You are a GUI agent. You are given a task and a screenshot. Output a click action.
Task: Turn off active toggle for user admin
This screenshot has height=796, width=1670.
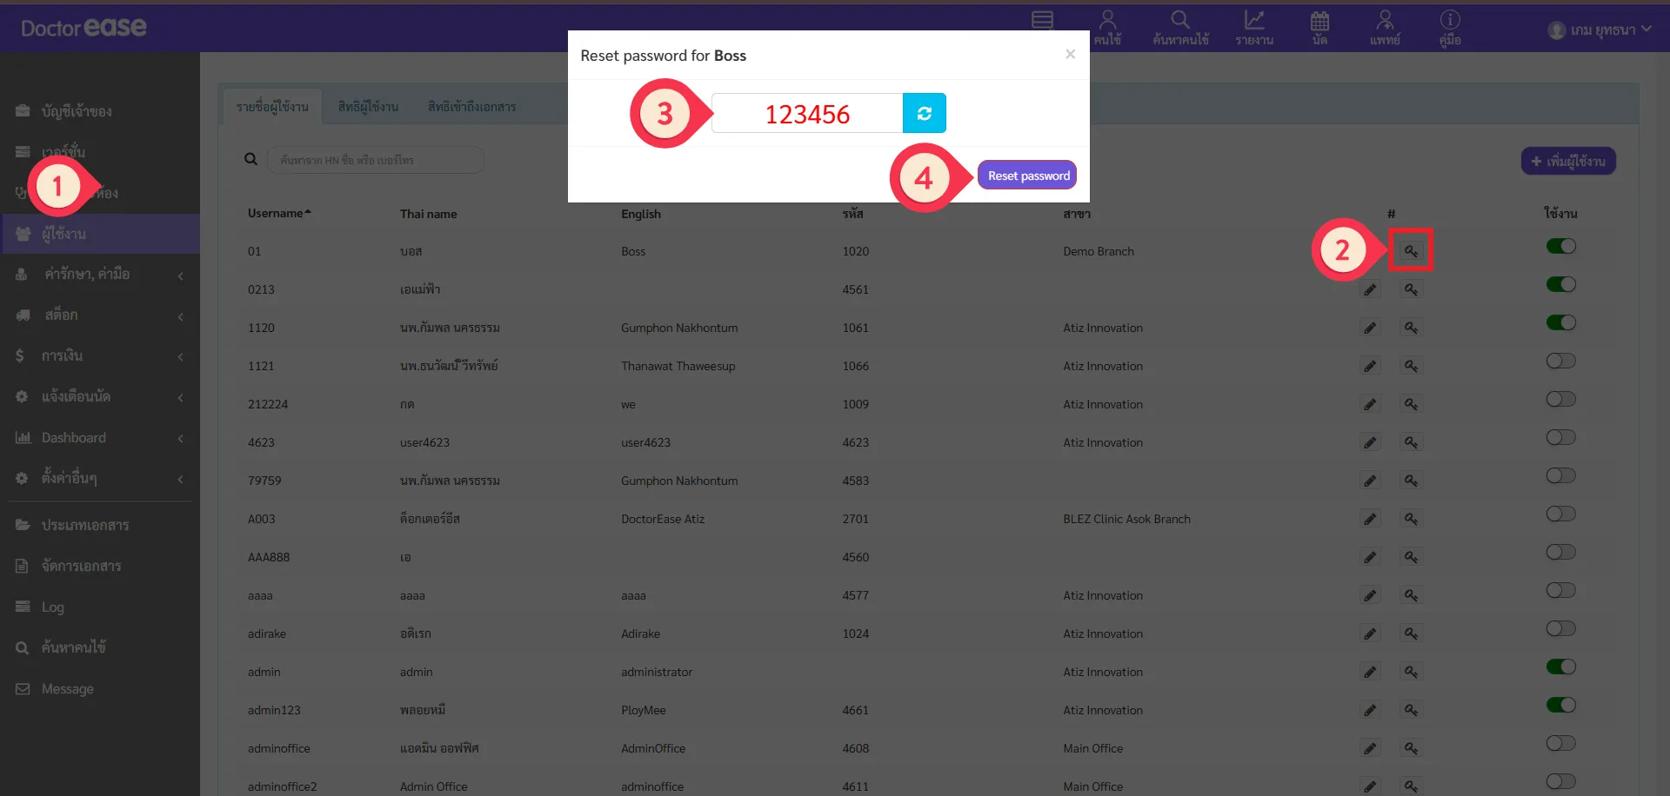(x=1560, y=667)
